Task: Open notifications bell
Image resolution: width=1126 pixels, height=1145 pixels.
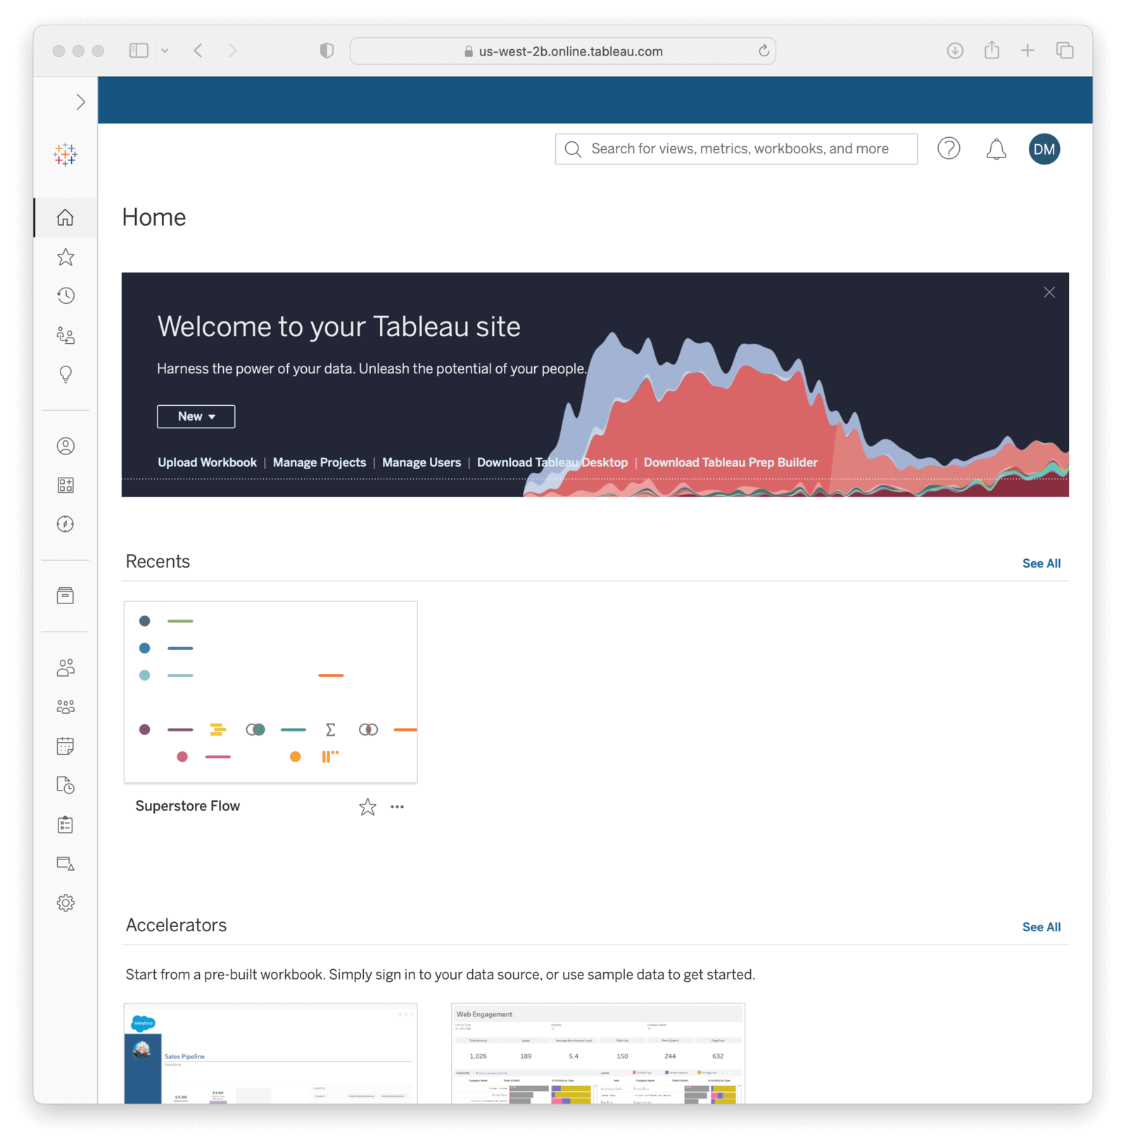Action: click(996, 149)
